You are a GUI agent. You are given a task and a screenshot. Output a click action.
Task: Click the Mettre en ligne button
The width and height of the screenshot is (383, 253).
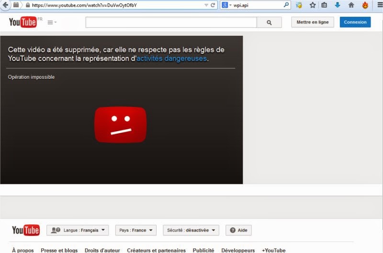[x=313, y=22]
